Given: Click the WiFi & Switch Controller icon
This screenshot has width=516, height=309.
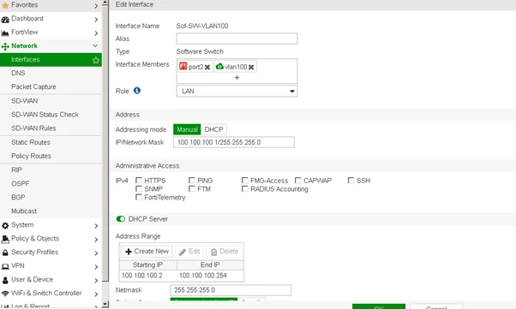Looking at the screenshot, I should pos(5,294).
